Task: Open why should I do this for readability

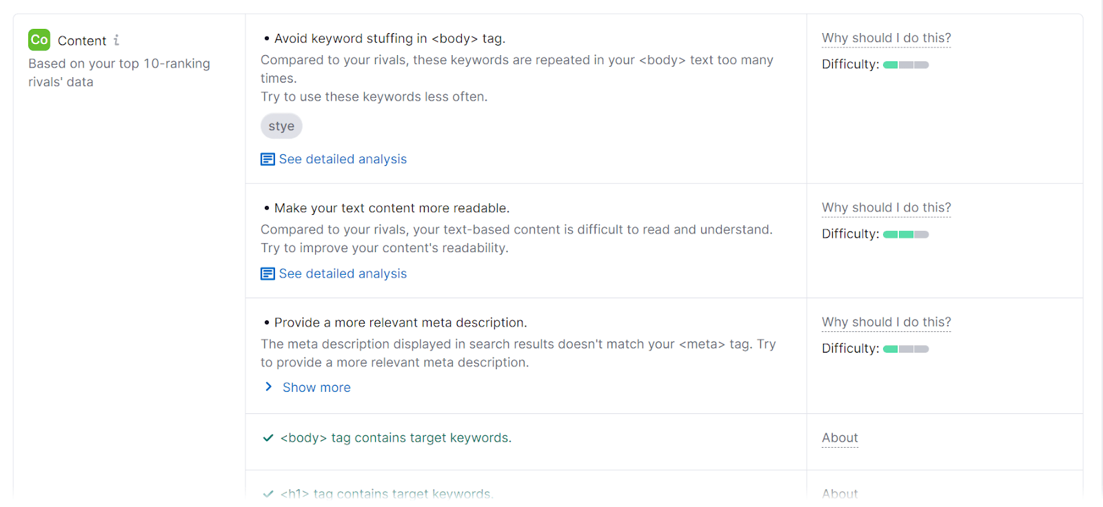Action: 886,207
